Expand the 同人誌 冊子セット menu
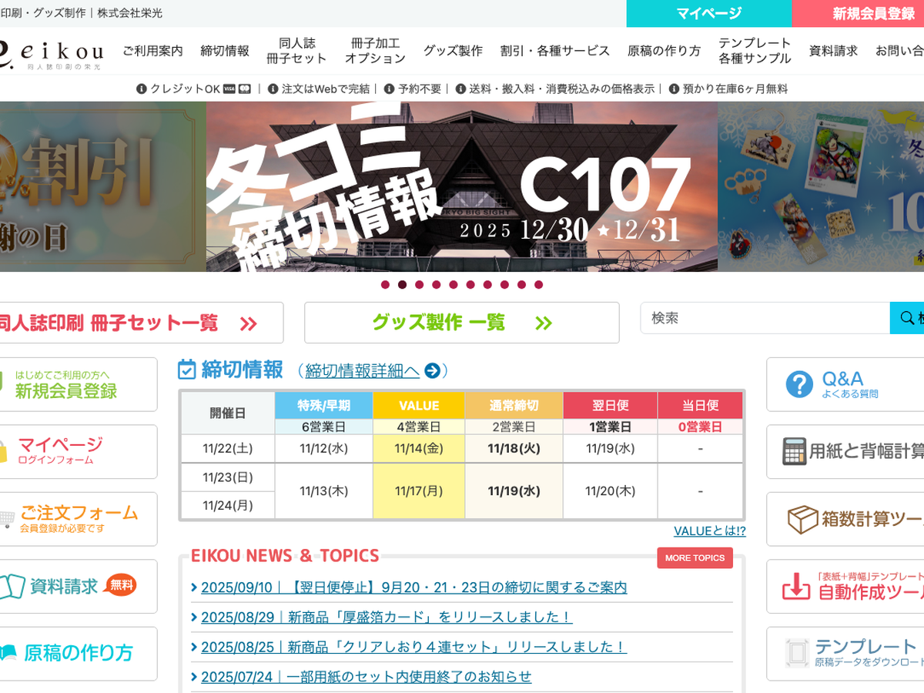924x693 pixels. pyautogui.click(x=296, y=51)
